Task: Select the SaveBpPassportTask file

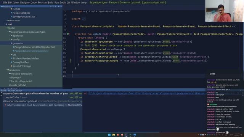Action: pos(23,17)
